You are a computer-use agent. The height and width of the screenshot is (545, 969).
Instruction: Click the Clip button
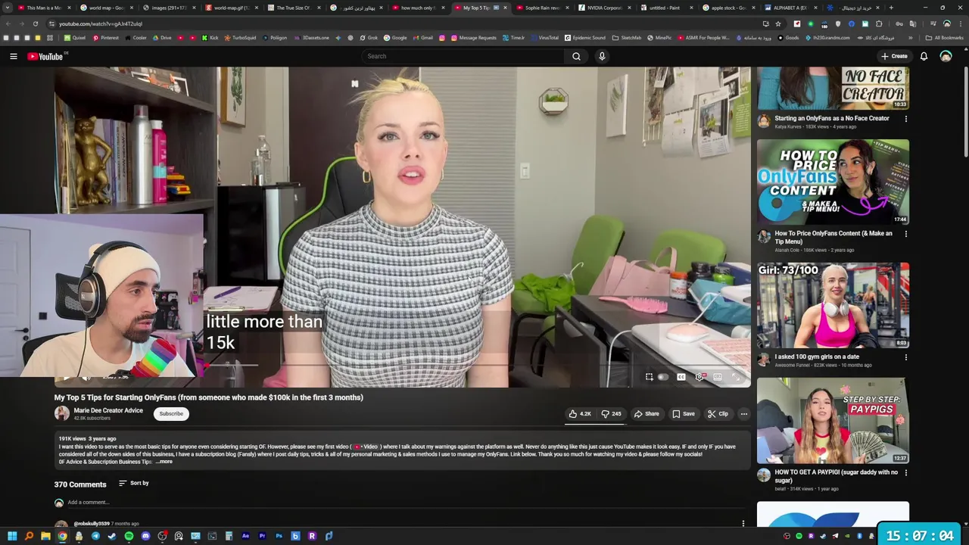(x=718, y=414)
